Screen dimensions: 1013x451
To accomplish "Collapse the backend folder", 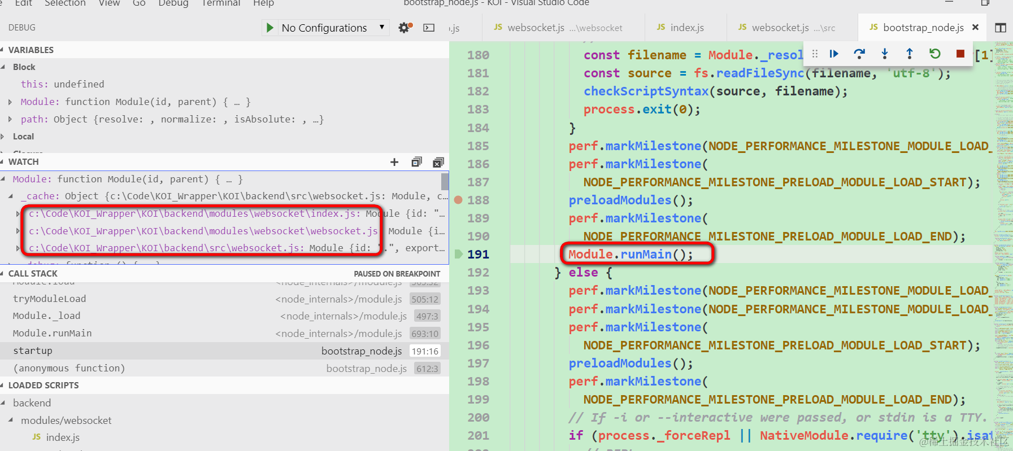I will point(3,403).
